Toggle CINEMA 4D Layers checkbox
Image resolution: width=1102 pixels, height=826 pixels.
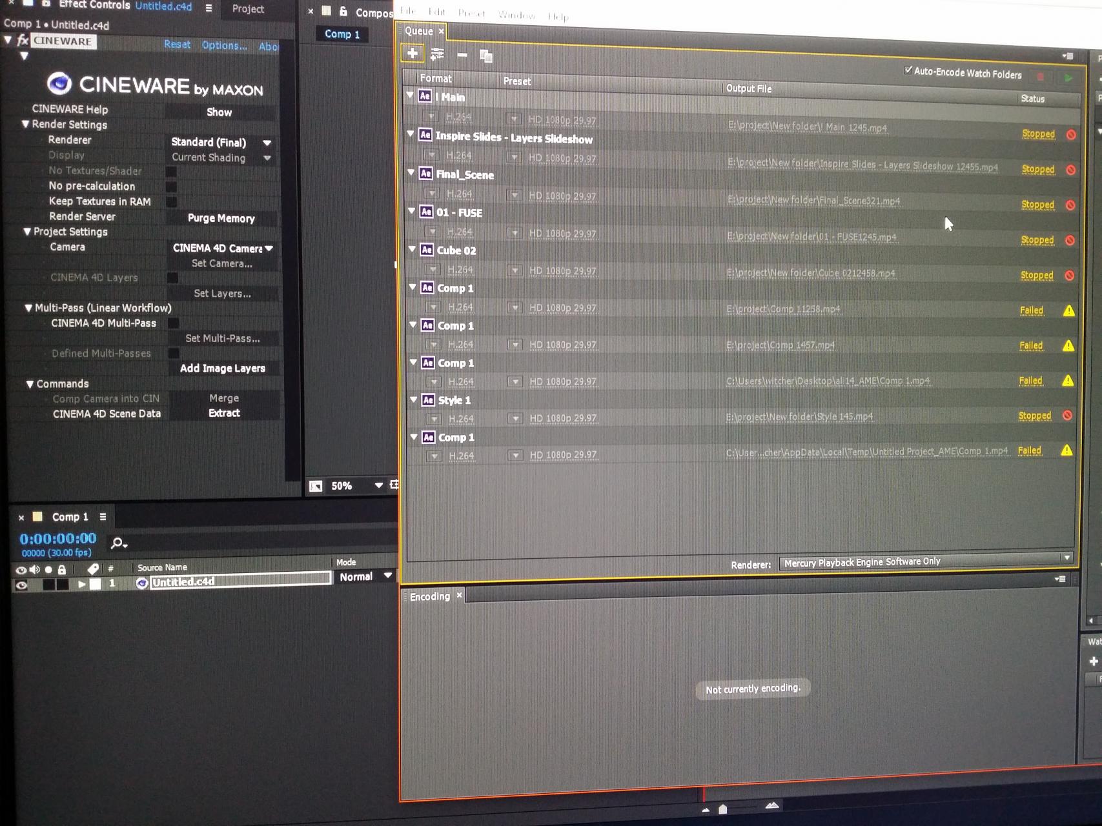tap(172, 277)
